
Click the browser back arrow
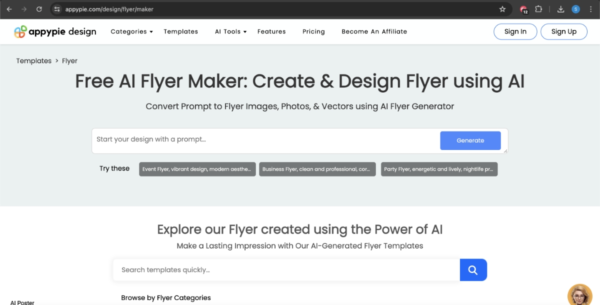coord(10,9)
